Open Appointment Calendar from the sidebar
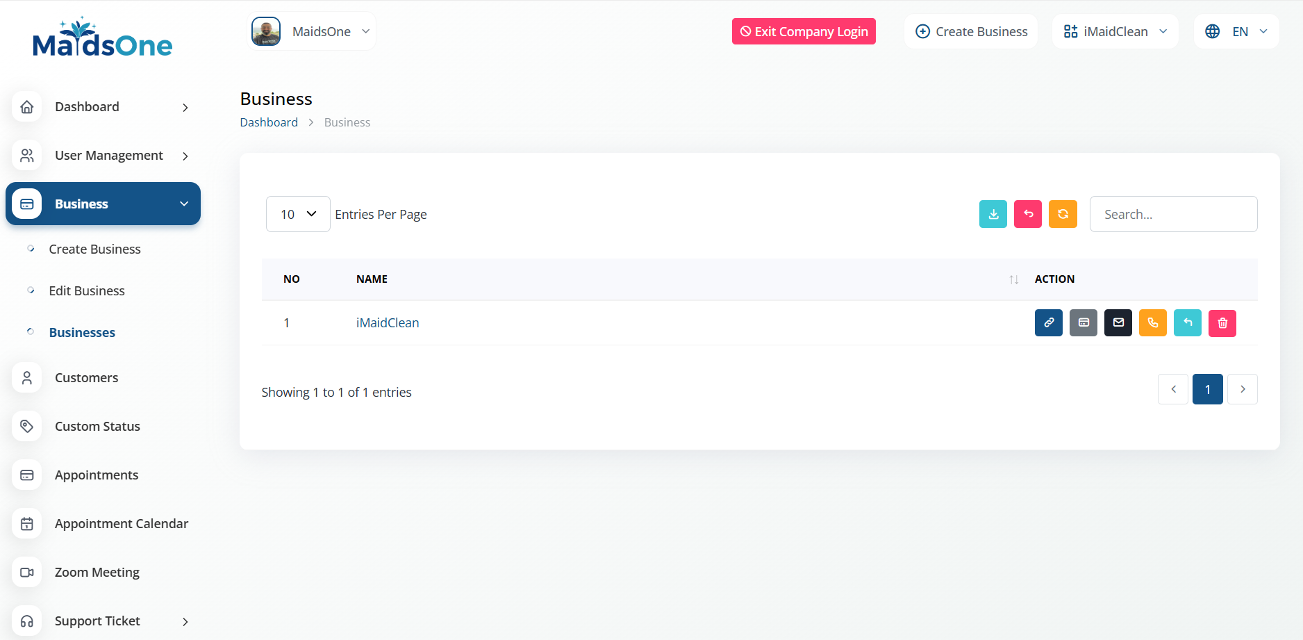The width and height of the screenshot is (1303, 640). point(121,524)
